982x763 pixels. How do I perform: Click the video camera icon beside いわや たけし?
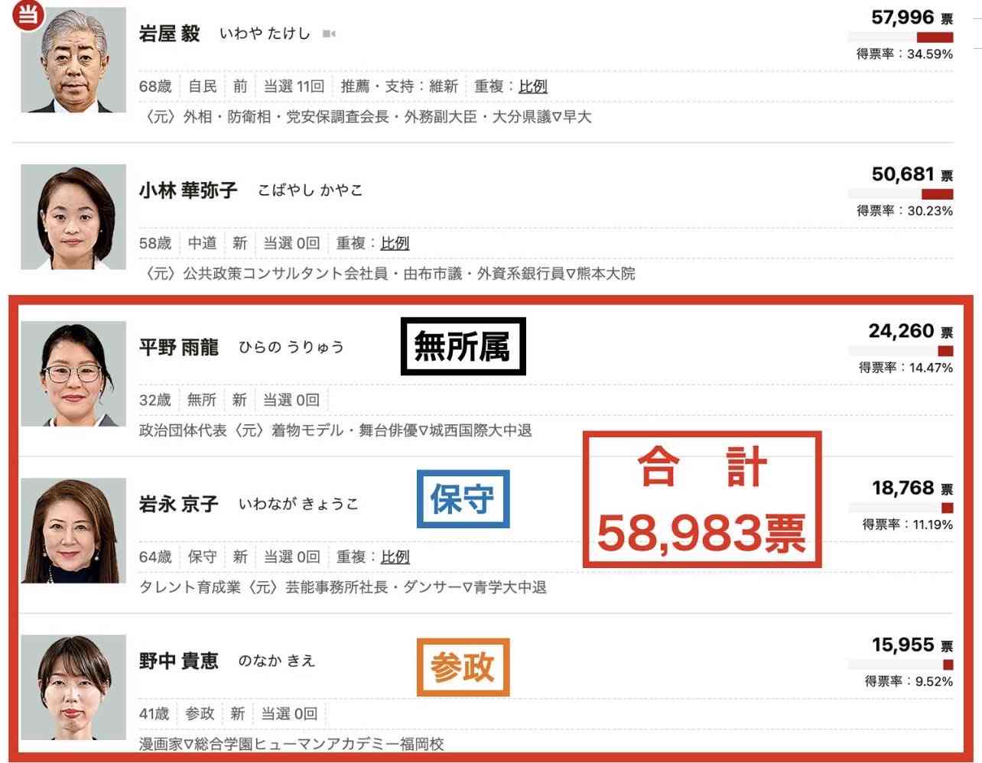coord(329,34)
